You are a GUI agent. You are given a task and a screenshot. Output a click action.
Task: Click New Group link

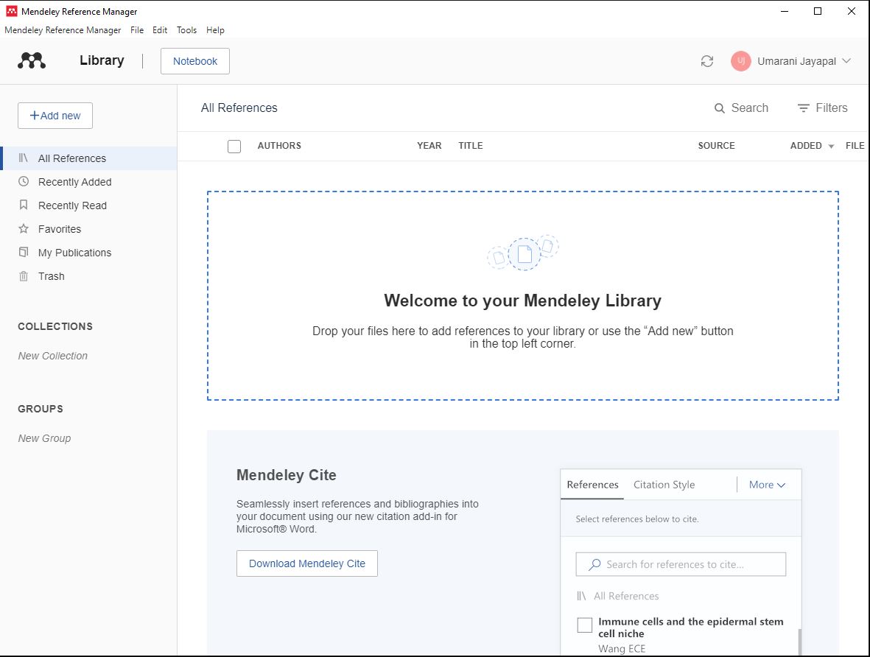tap(44, 438)
